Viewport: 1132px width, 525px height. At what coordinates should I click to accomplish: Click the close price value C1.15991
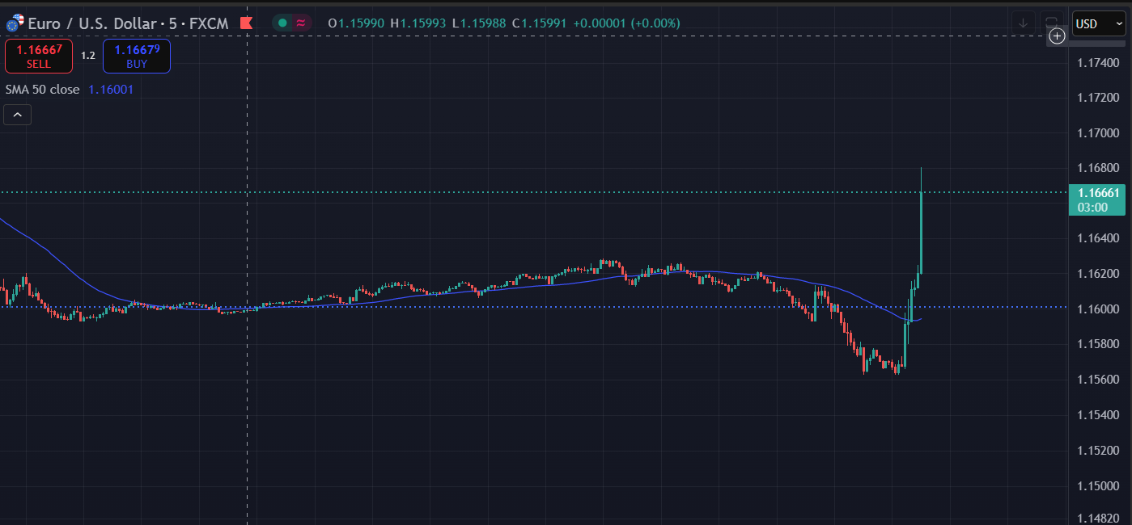click(540, 23)
